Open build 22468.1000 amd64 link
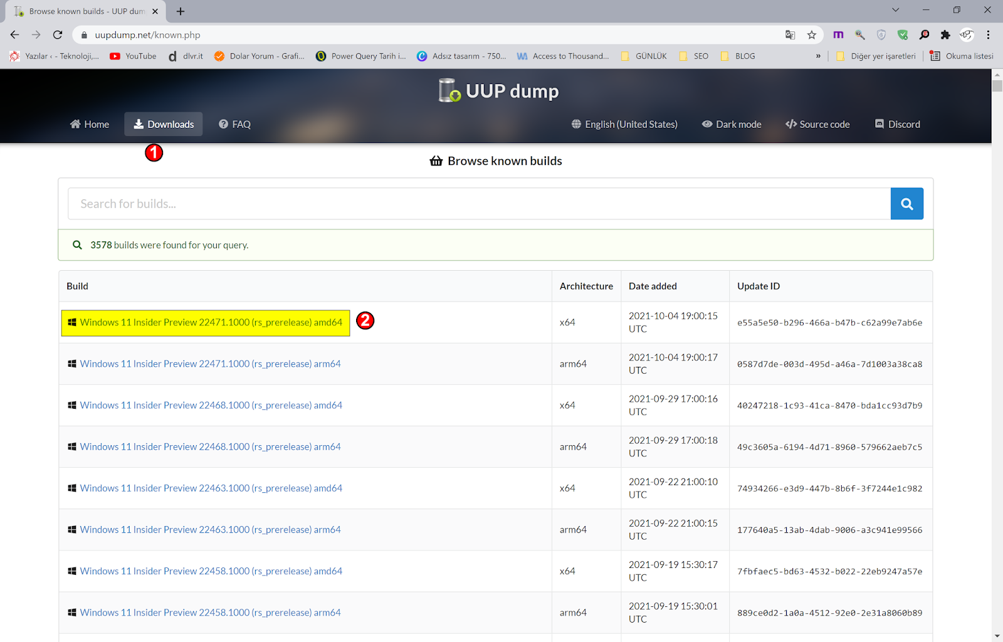 211,405
